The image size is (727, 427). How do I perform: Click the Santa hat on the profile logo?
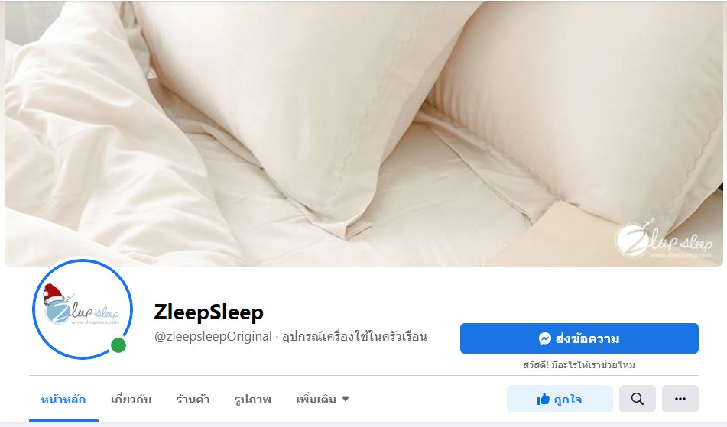54,293
